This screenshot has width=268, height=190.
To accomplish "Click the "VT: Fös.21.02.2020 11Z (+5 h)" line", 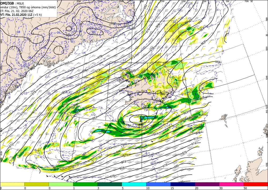I will point(21,15).
